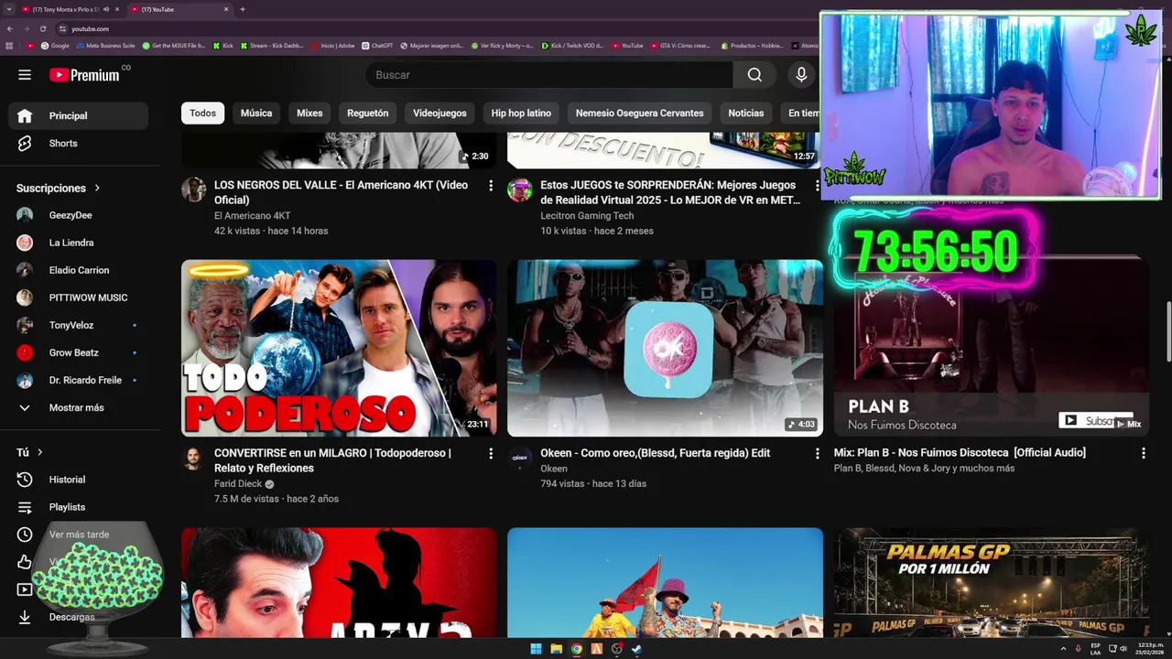Open Mix Plan B Nos Fuimos Discoteca title
This screenshot has width=1172, height=659.
click(960, 452)
